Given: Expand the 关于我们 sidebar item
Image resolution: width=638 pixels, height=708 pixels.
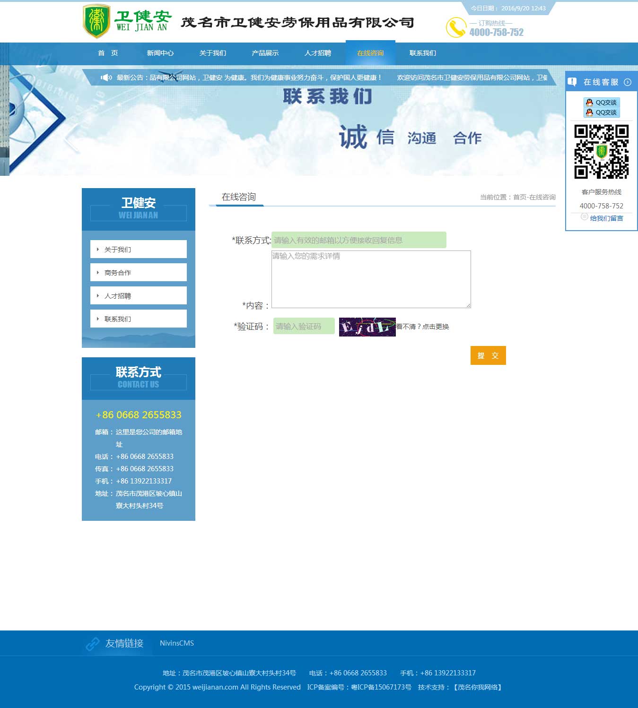Looking at the screenshot, I should point(138,250).
